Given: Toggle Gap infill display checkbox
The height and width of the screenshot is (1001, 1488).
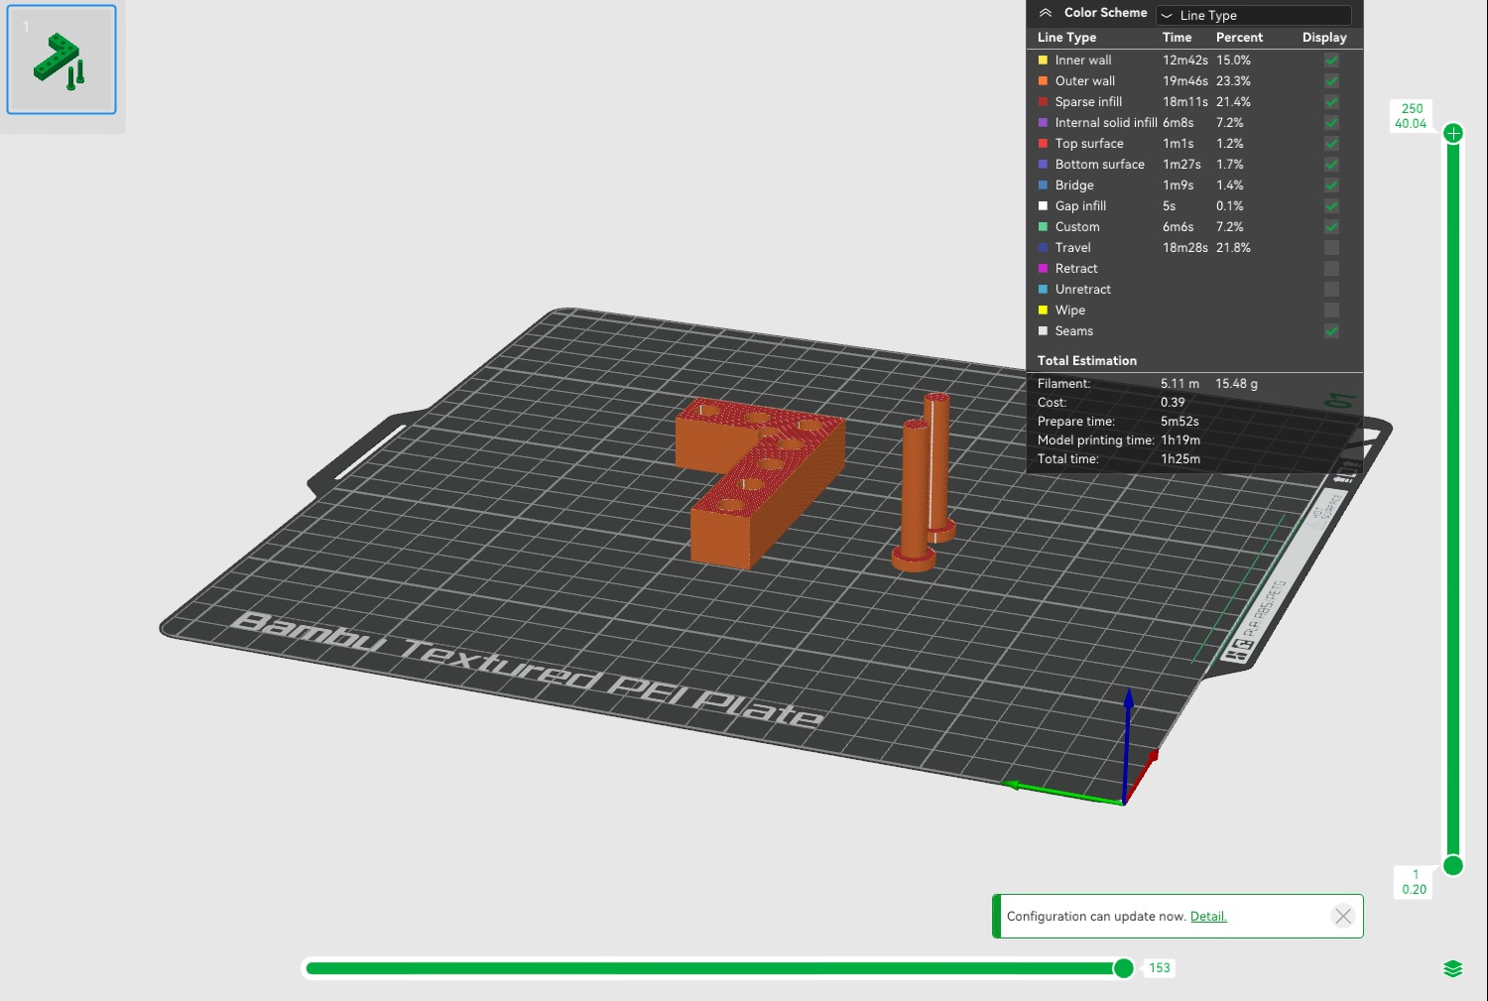Looking at the screenshot, I should tap(1331, 206).
